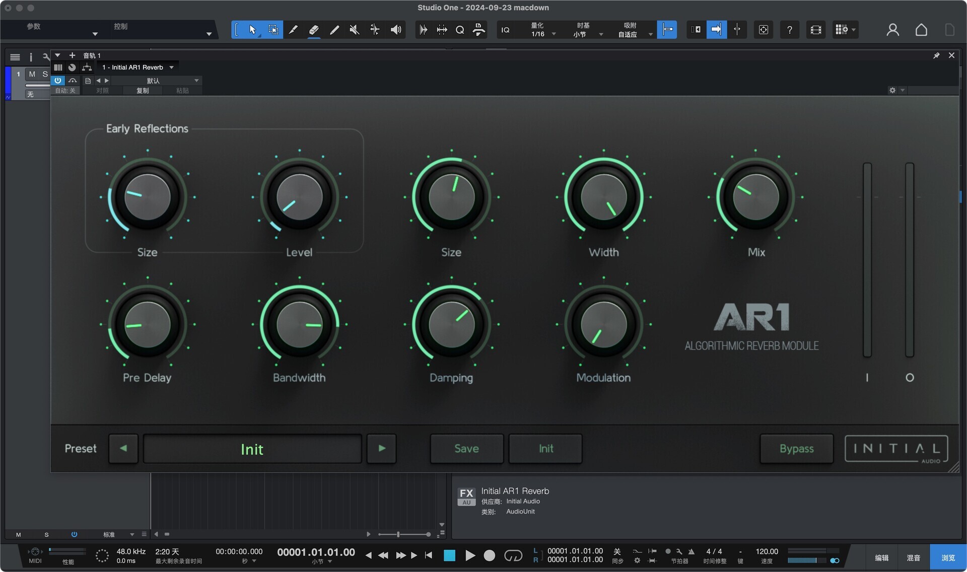Open the wrench track options icon

coord(46,57)
